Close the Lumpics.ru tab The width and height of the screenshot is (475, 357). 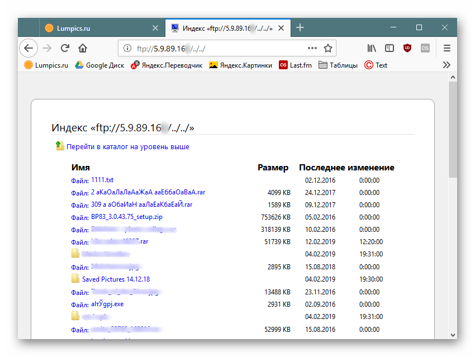pyautogui.click(x=155, y=28)
